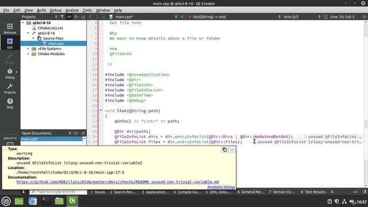
Task: Open the Compile Output pane
Action: click(187, 191)
